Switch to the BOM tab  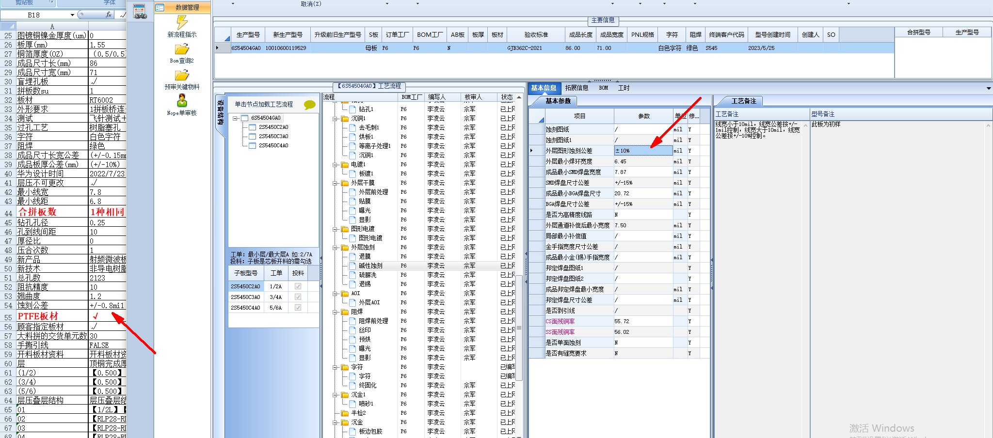pyautogui.click(x=604, y=88)
